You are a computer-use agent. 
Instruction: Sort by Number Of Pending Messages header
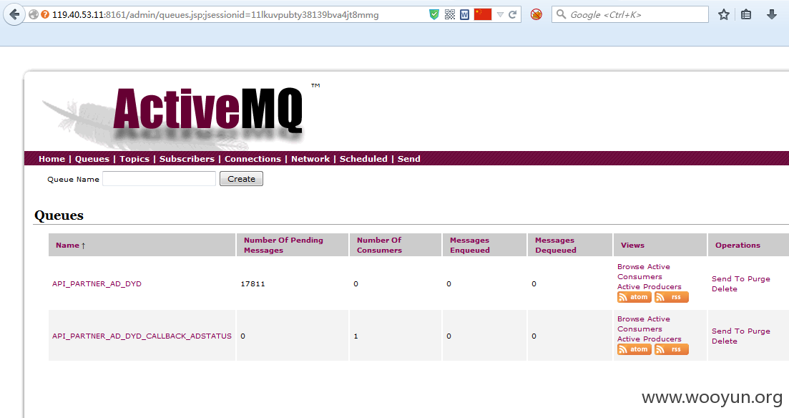pyautogui.click(x=283, y=246)
